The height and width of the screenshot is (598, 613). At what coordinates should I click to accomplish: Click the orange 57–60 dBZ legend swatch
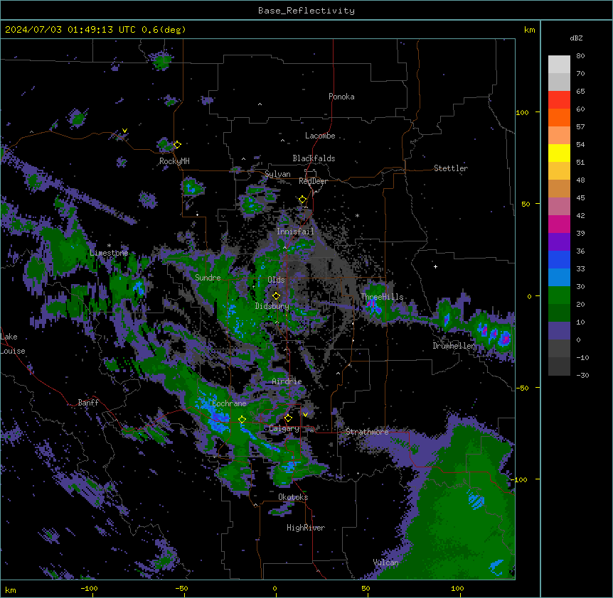click(559, 118)
